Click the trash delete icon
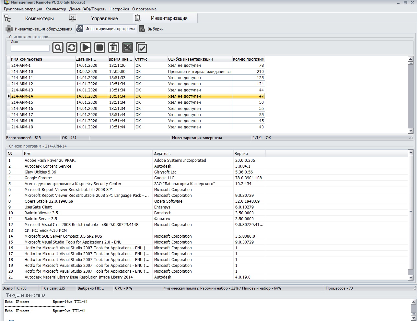Viewport: 418px width, 321px height. coord(113,48)
